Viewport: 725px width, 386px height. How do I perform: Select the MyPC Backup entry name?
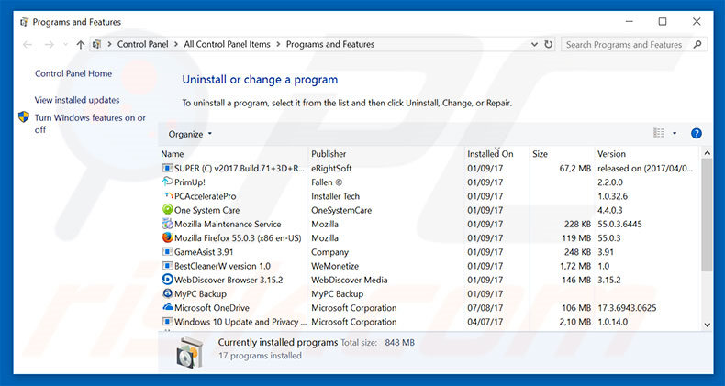click(200, 293)
